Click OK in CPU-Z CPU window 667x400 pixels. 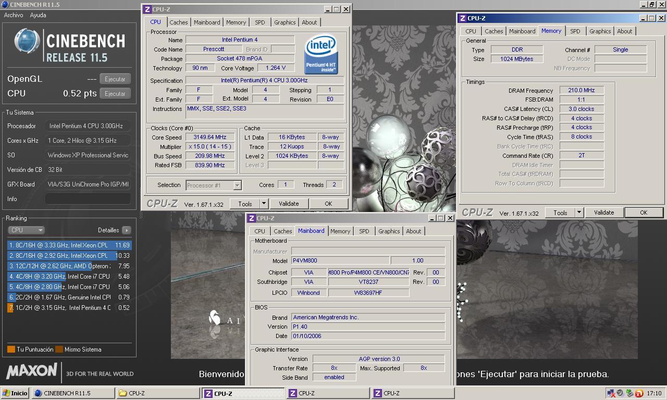point(328,204)
